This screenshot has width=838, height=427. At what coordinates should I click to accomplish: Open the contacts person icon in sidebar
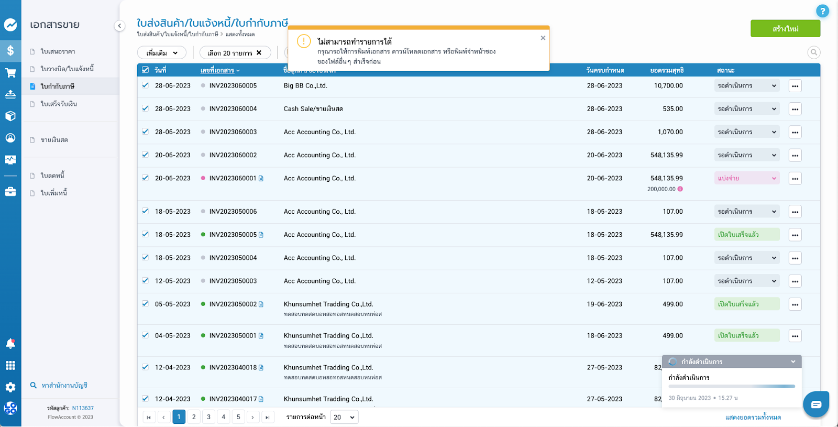tap(10, 138)
